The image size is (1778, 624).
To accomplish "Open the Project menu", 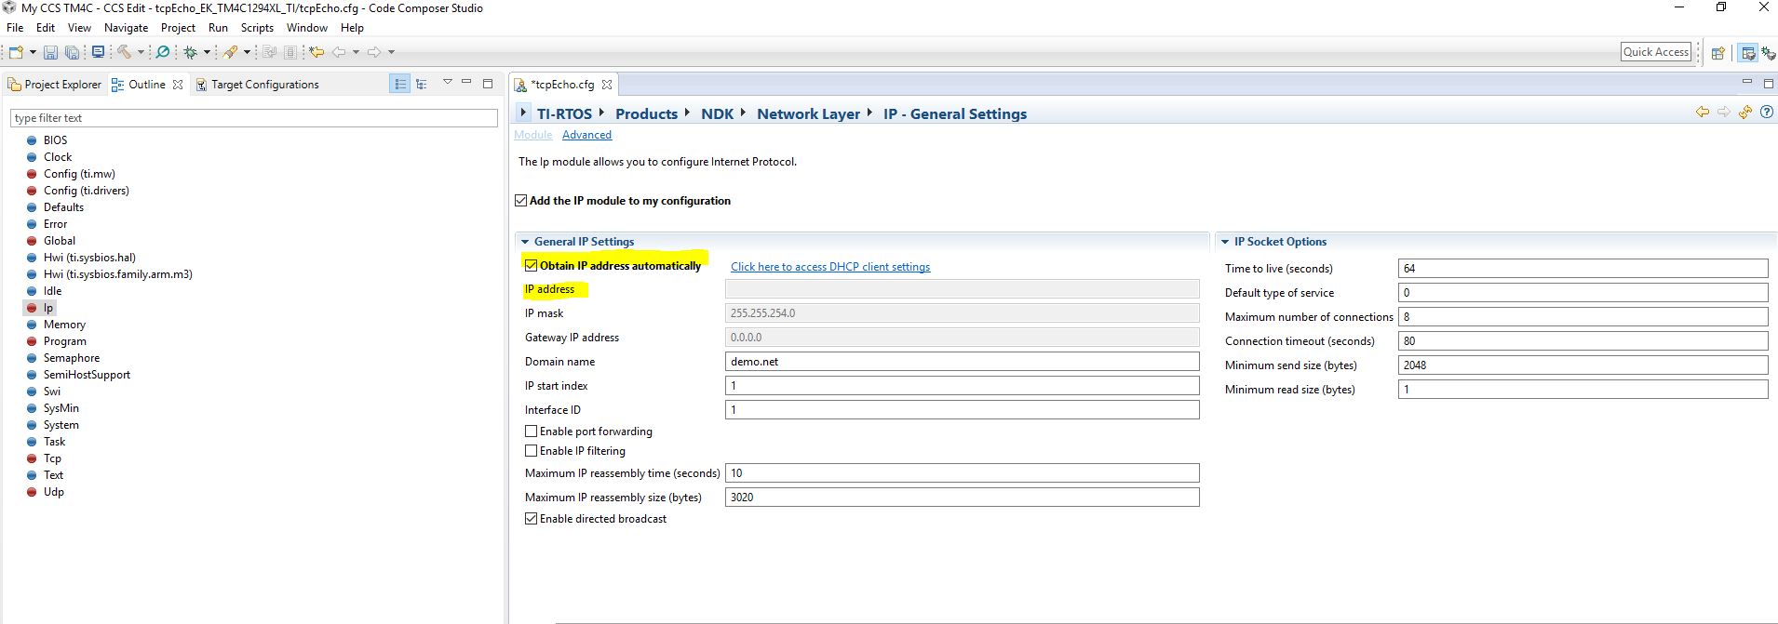I will (x=178, y=28).
